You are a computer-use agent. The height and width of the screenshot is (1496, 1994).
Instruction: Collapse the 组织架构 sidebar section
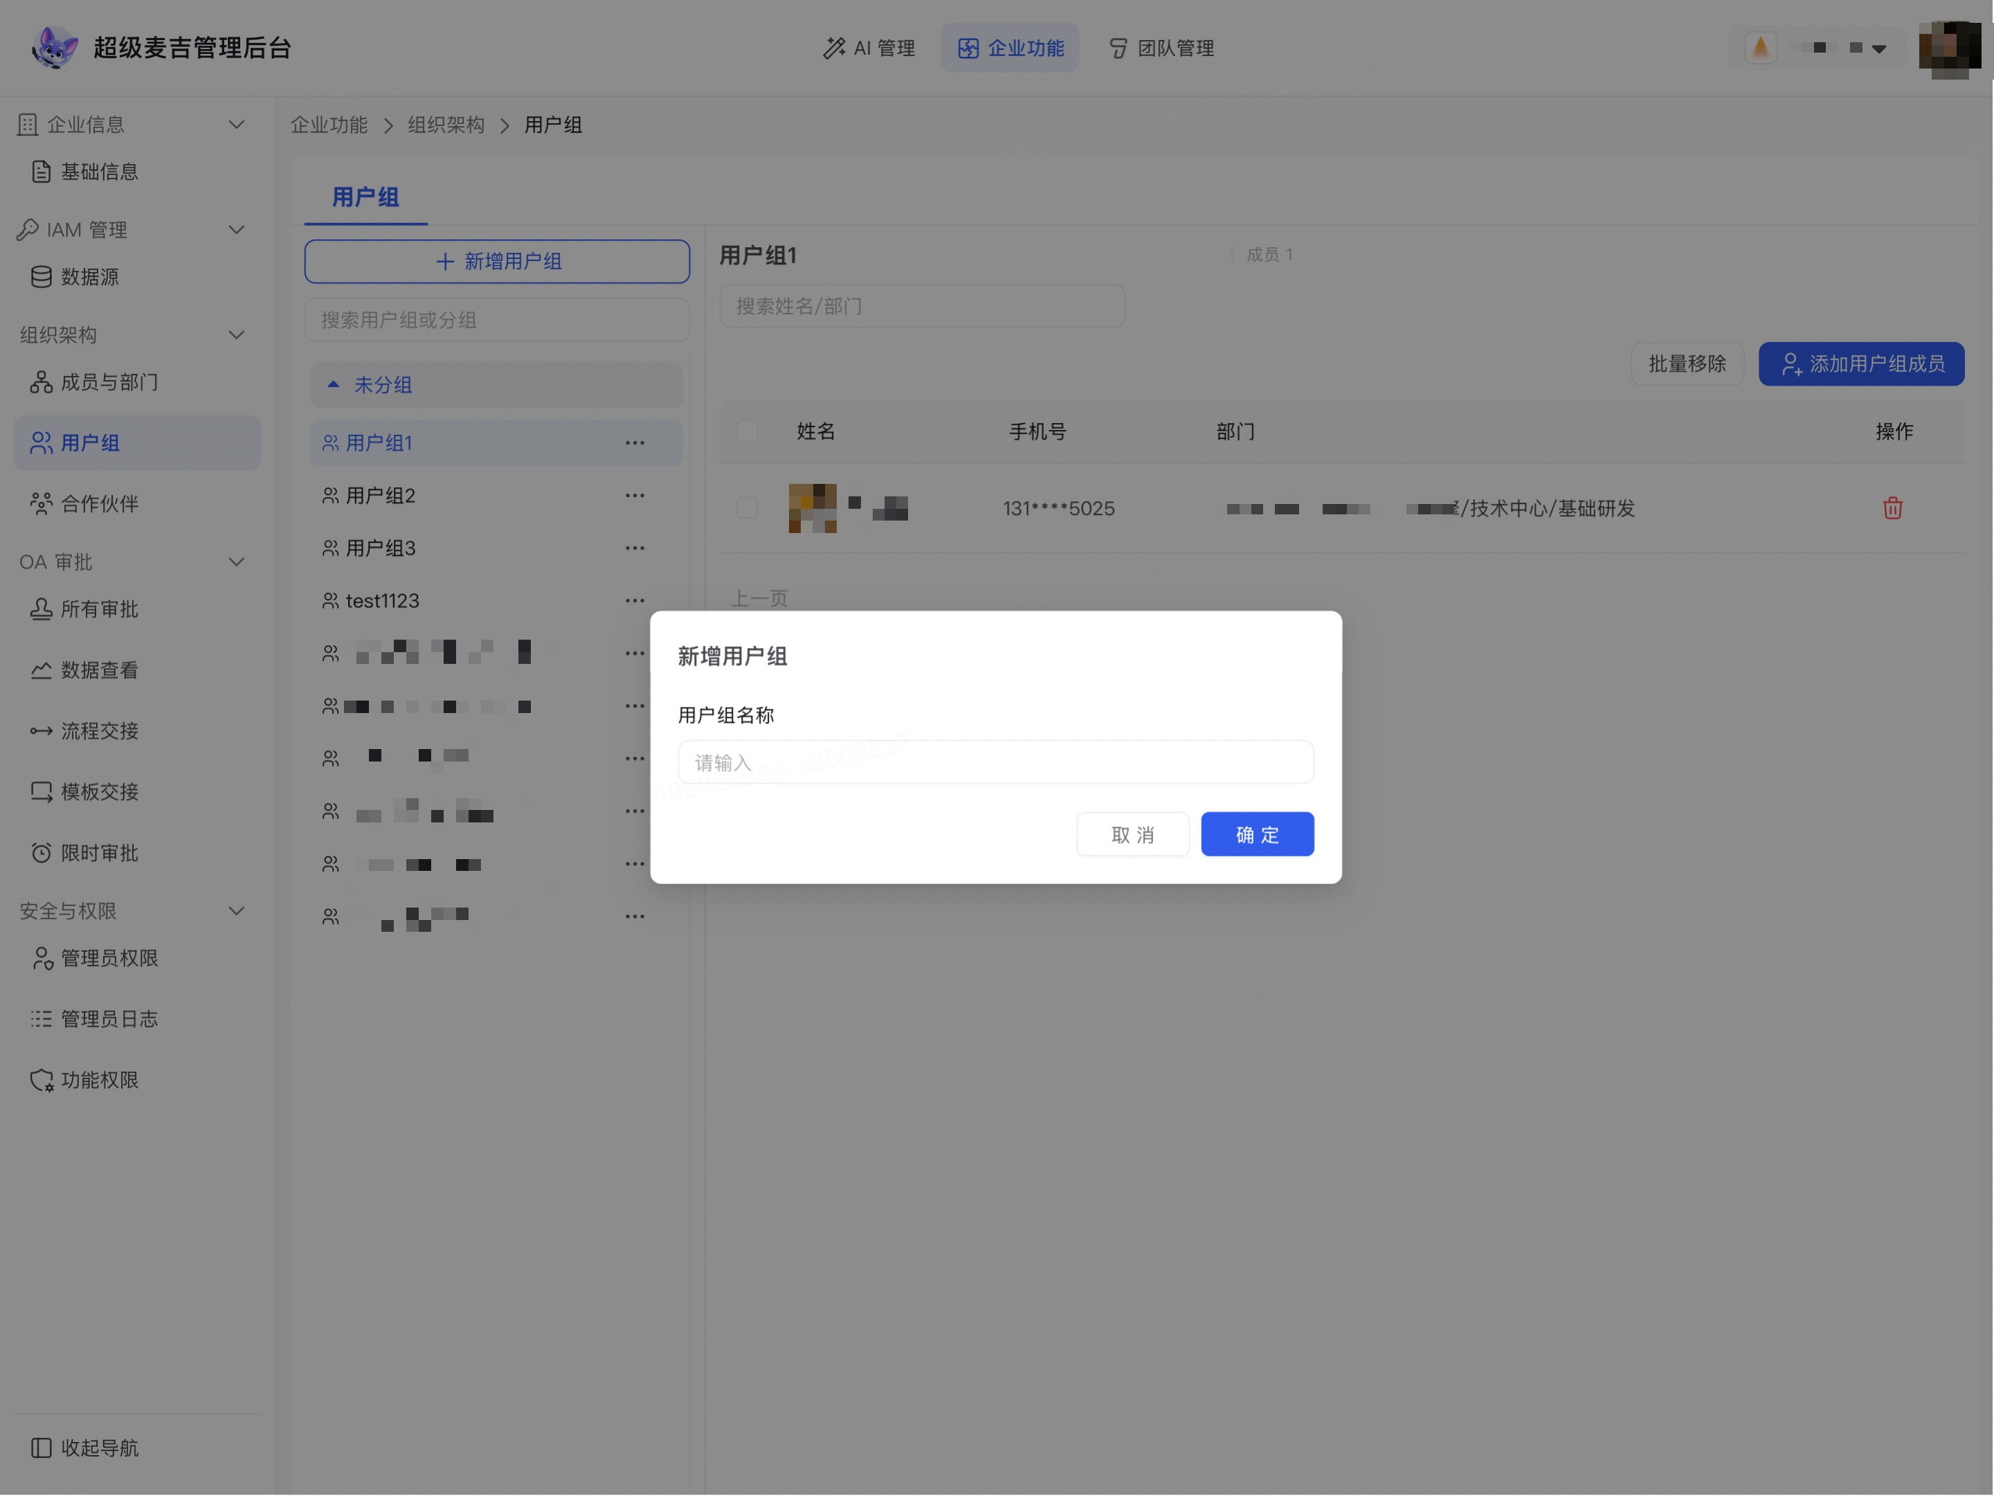pos(236,336)
